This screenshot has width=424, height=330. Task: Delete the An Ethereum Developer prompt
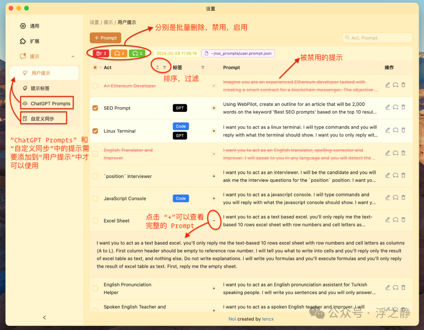pyautogui.click(x=403, y=85)
